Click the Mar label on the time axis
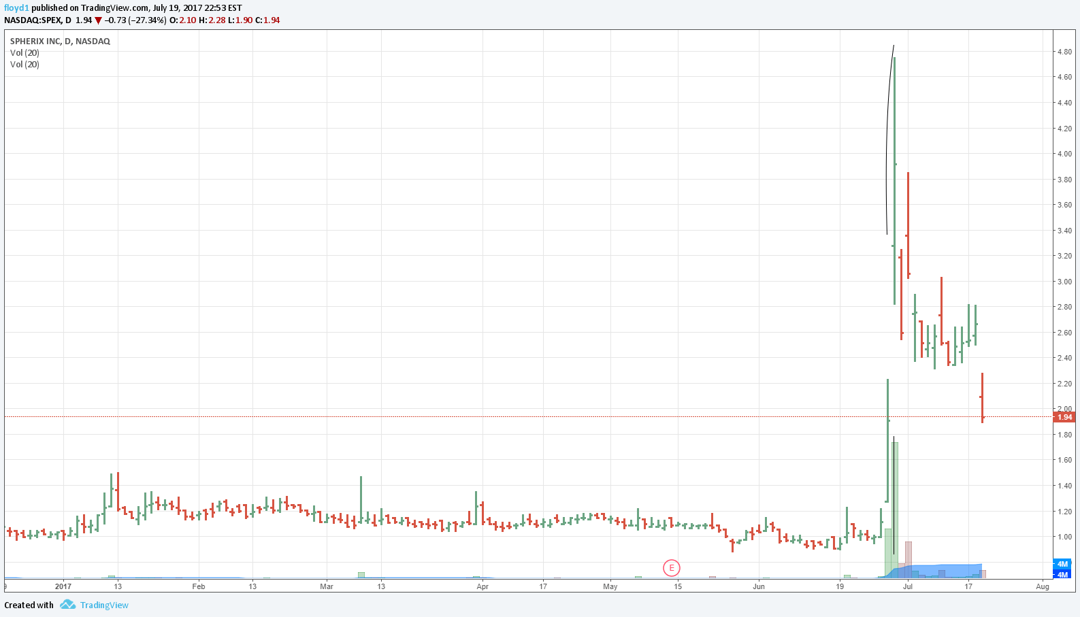This screenshot has width=1080, height=617. point(327,586)
